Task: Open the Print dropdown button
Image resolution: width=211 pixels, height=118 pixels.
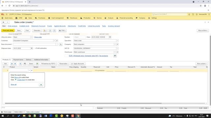Action: point(62,30)
